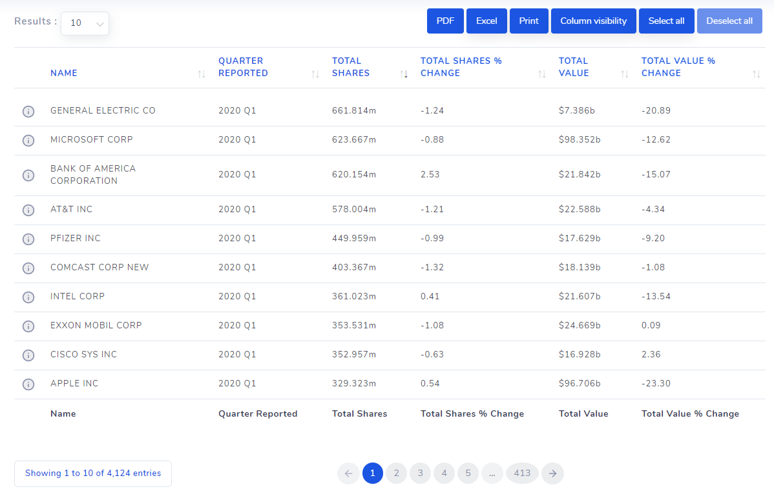Select the INTEL CORP name cell

(77, 296)
